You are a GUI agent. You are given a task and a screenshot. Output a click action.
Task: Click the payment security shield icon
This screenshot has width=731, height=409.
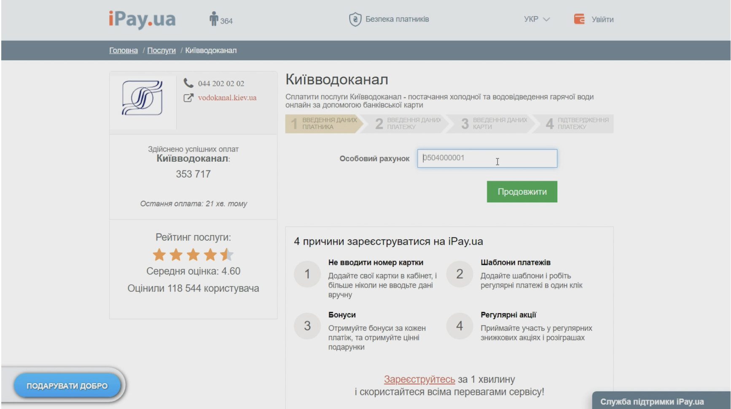355,19
